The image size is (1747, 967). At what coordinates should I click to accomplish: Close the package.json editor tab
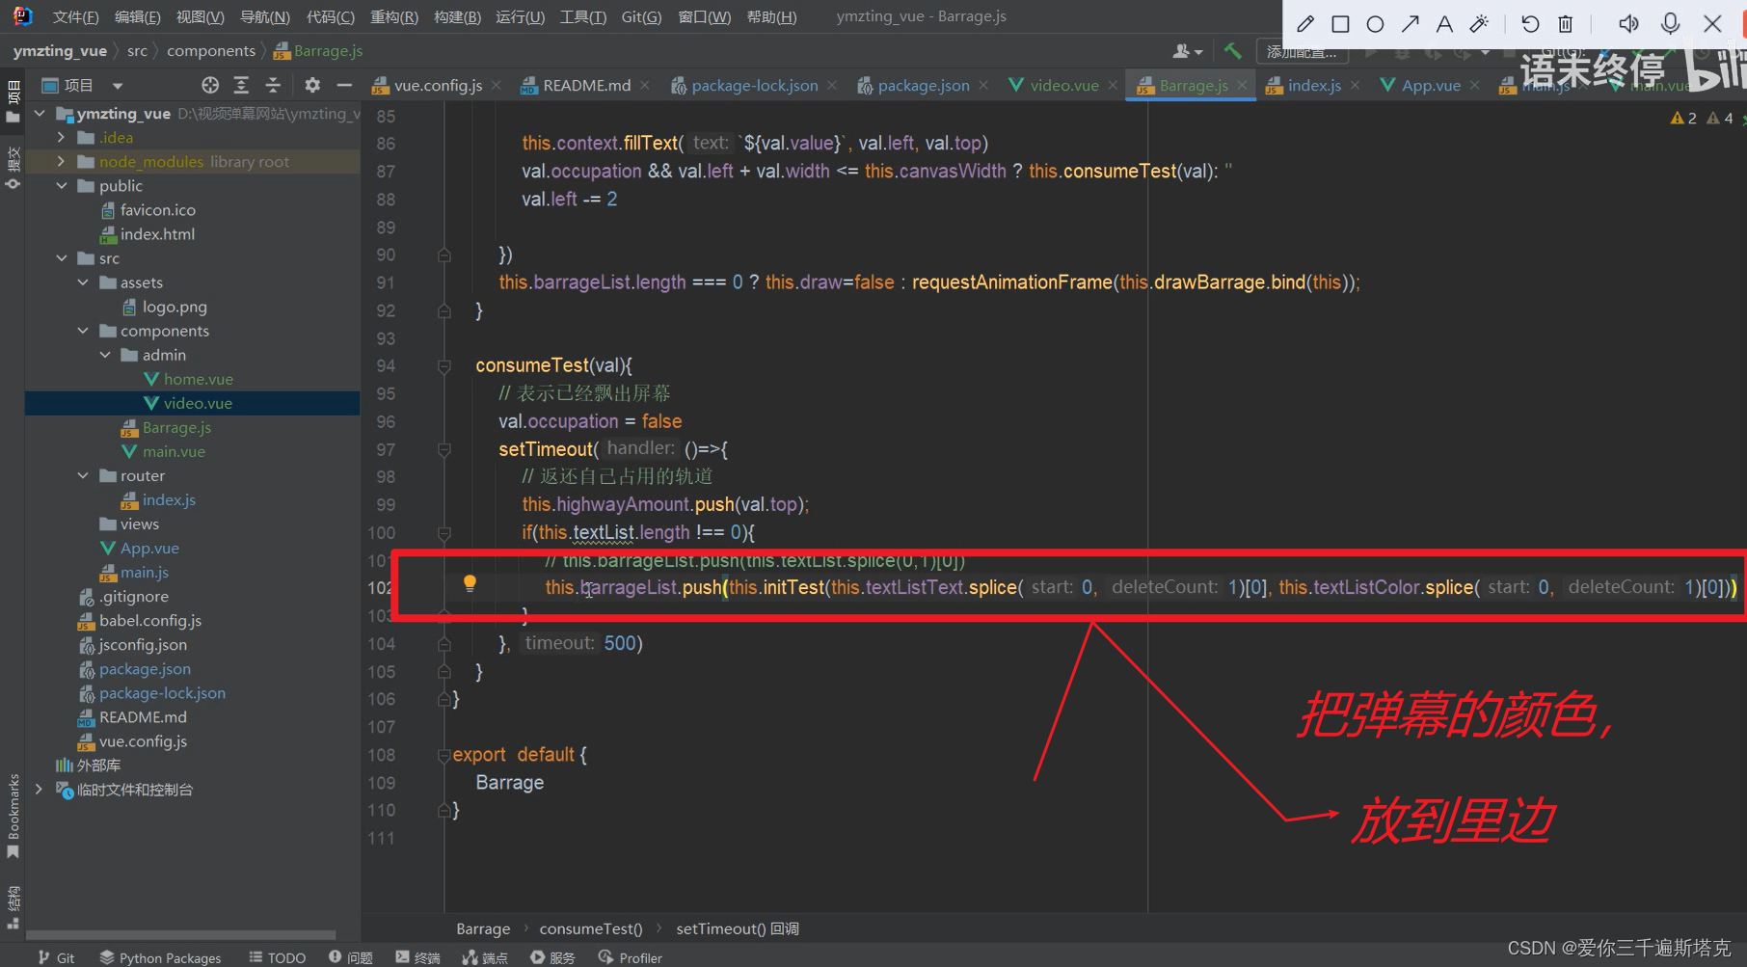(x=982, y=86)
